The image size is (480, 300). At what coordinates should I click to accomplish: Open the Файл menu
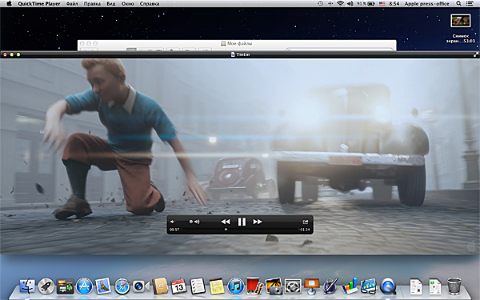72,4
